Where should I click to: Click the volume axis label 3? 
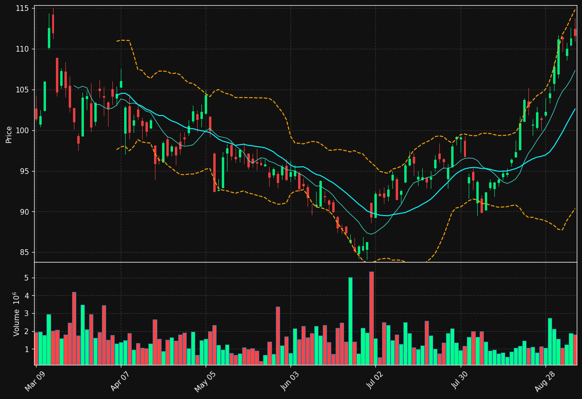tap(27, 314)
